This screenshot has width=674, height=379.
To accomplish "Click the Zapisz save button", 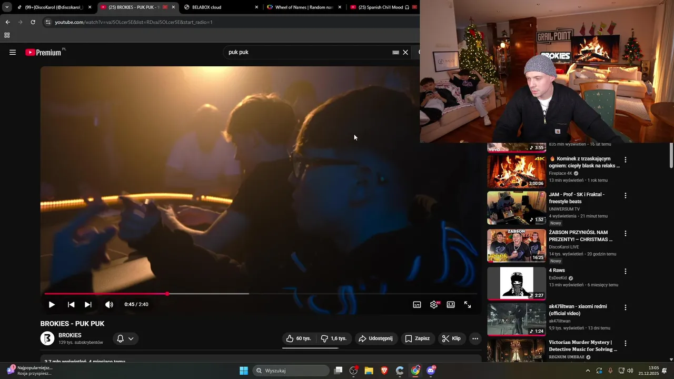I will click(418, 338).
